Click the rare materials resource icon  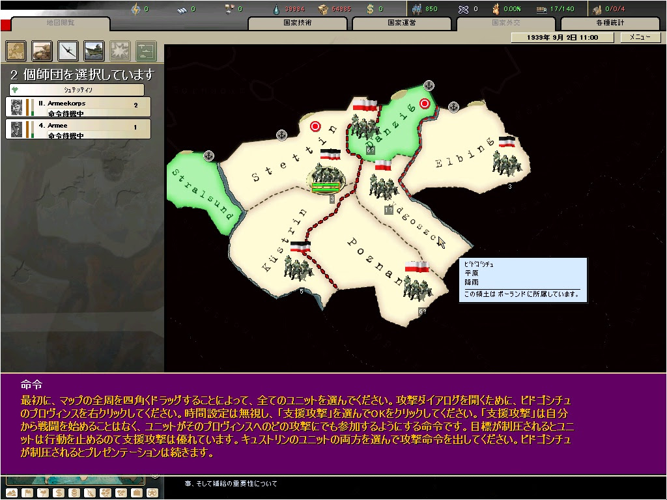coord(230,9)
